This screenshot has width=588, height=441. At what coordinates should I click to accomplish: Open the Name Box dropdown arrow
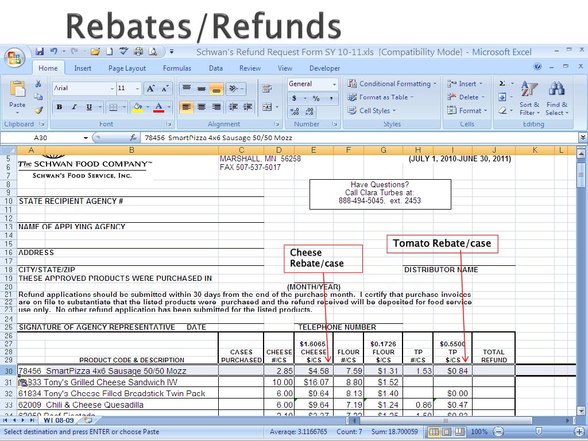86,138
